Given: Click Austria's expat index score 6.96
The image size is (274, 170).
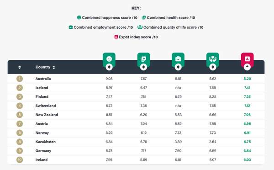Looking at the screenshot, I should 247,124.
